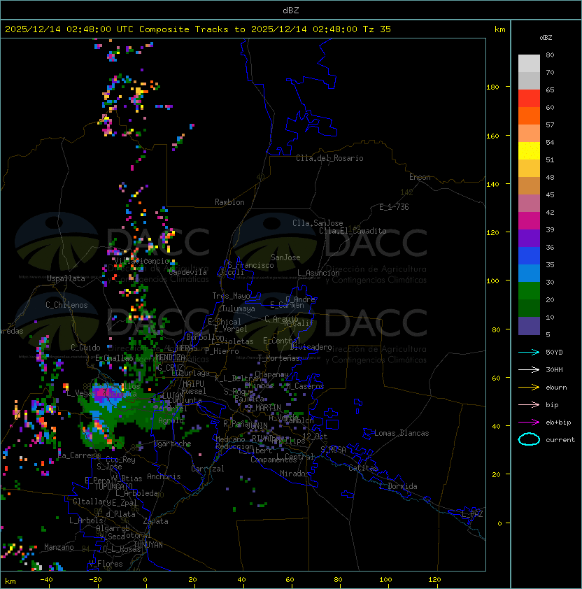Viewport: 582px width, 589px height.
Task: Click the yellow eburn arrow legend icon
Action: click(x=529, y=388)
